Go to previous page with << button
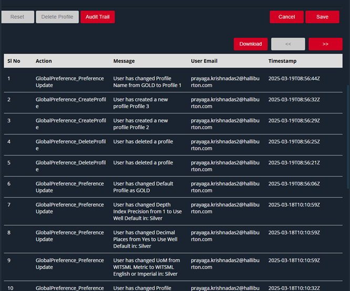The height and width of the screenshot is (291, 350). click(x=288, y=44)
